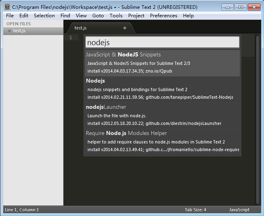Image resolution: width=264 pixels, height=216 pixels.
Task: Click Sublime Text icon in title bar
Action: 7,6
